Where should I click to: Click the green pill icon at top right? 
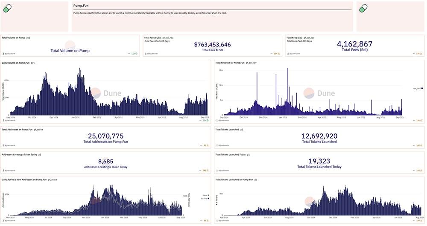click(x=363, y=8)
